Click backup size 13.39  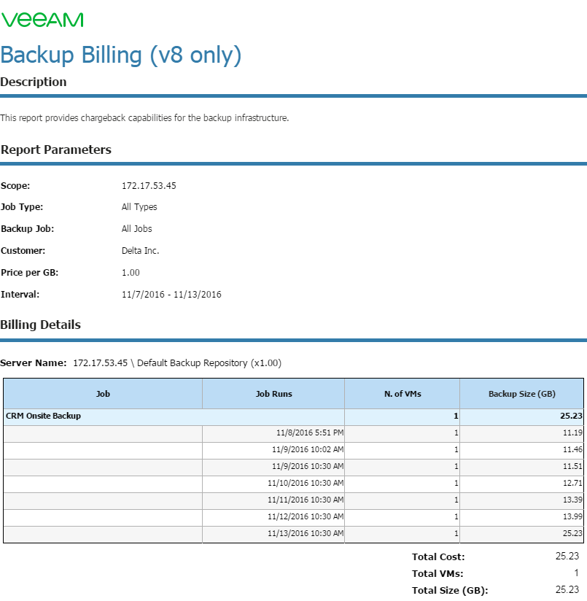click(x=572, y=500)
